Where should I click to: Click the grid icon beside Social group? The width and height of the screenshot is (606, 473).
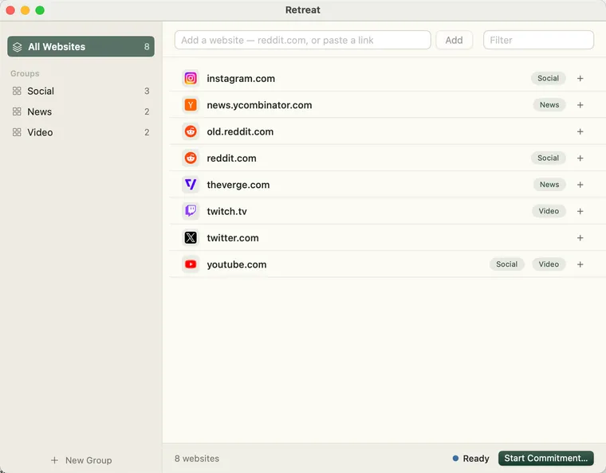(x=17, y=91)
